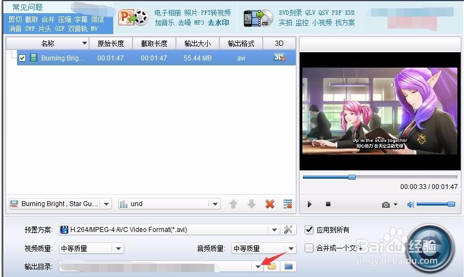Click the volume slider handle
This screenshot has height=277, width=464.
coord(451,204)
